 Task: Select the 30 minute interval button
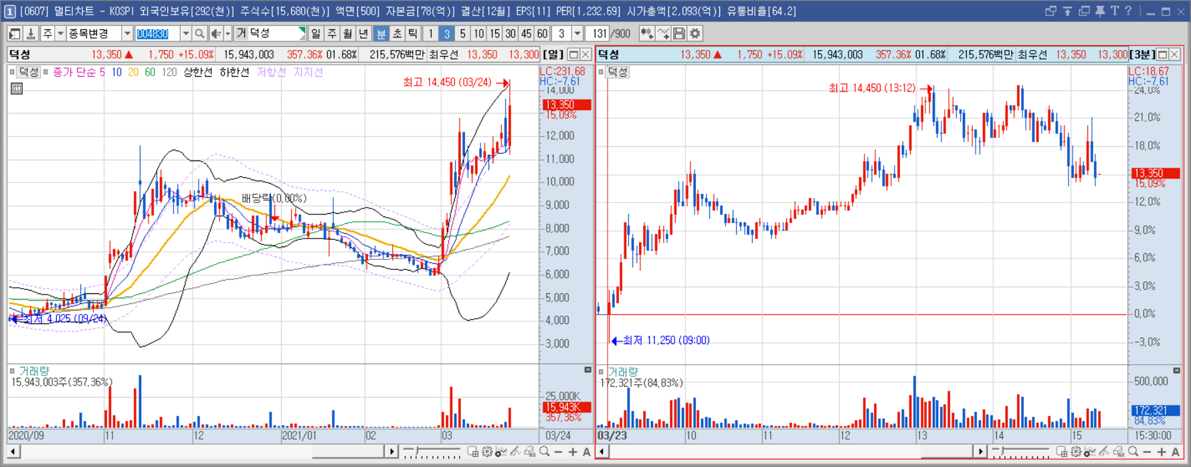[511, 33]
